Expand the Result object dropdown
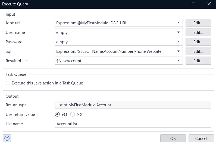216x144 pixels. pos(179,61)
